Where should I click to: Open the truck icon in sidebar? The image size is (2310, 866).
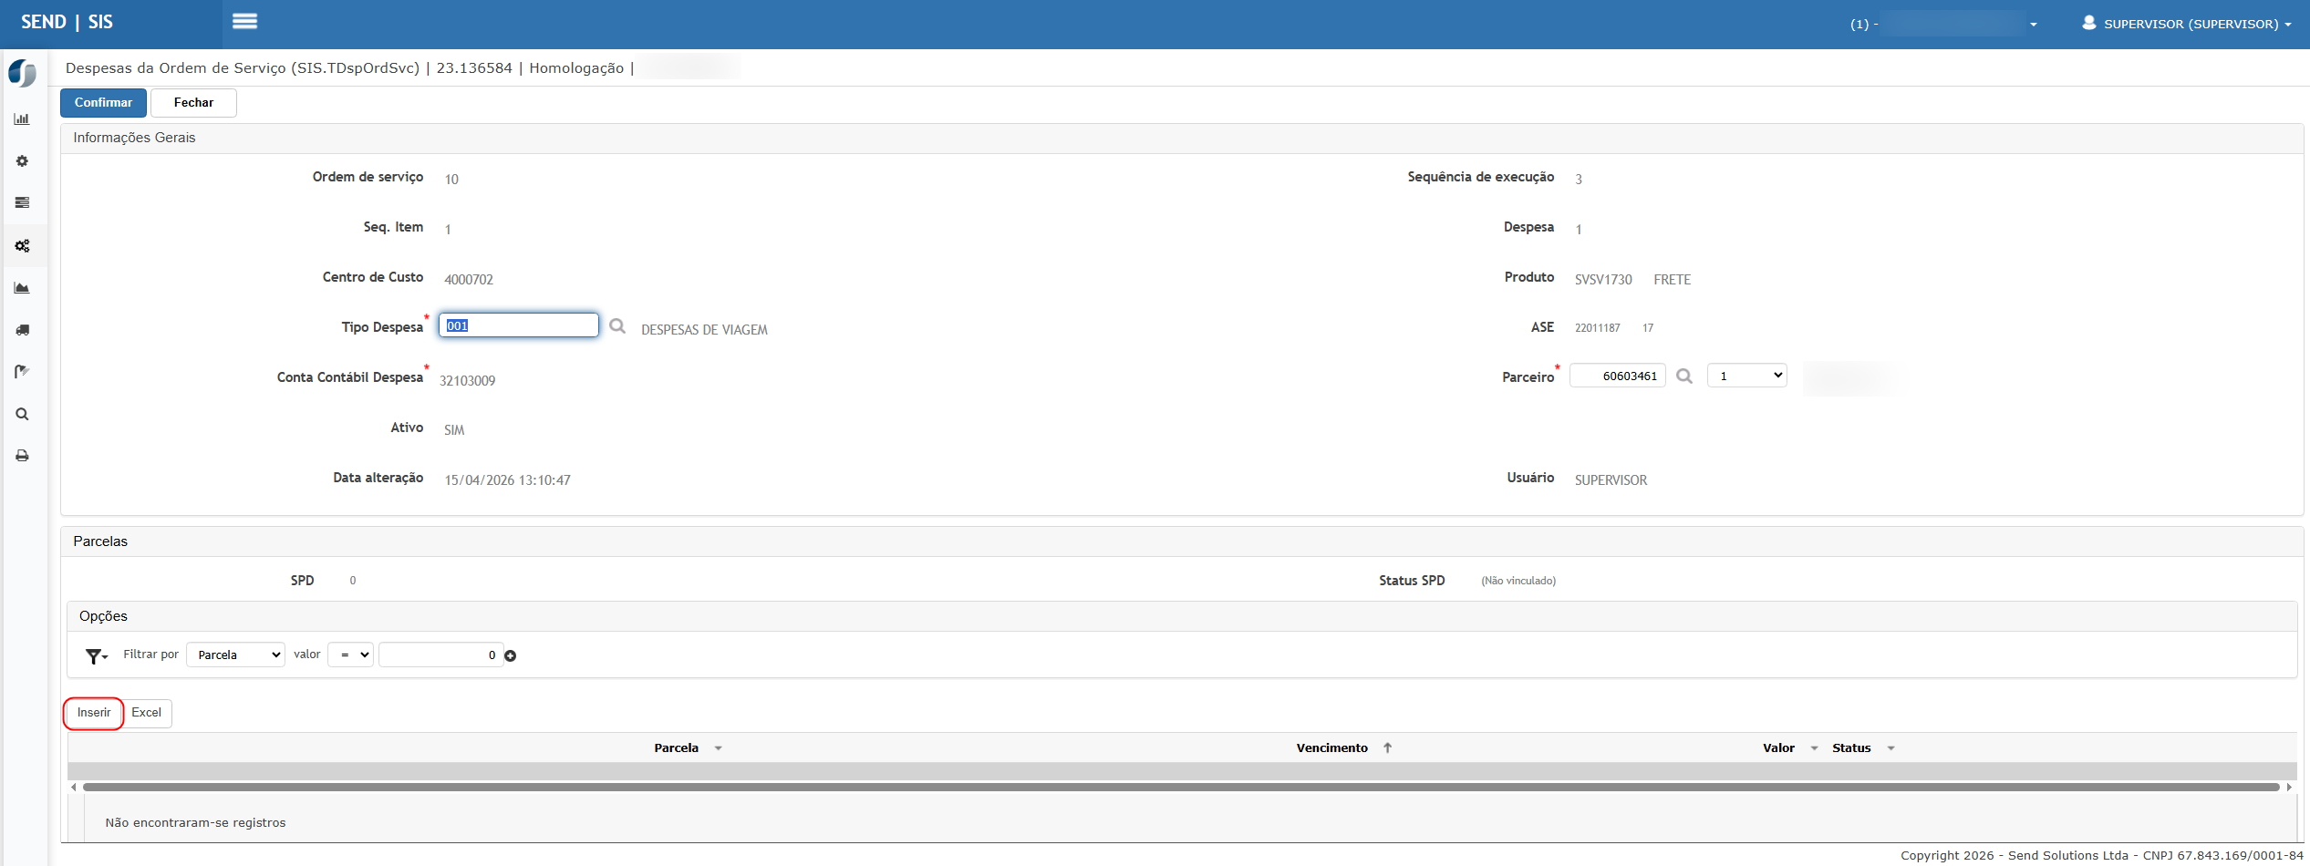point(22,330)
